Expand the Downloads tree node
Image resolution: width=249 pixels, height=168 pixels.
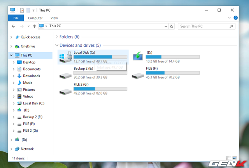click(x=14, y=76)
